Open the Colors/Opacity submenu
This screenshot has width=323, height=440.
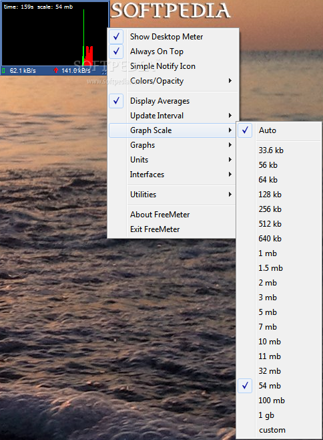(173, 81)
